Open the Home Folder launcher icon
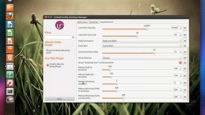The width and height of the screenshot is (205, 115). [x=10, y=8]
